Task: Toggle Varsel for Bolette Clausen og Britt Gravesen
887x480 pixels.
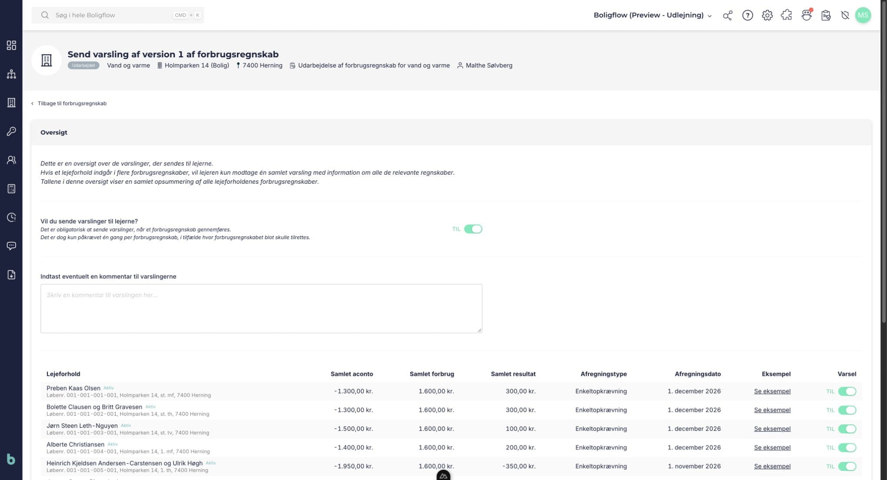Action: click(847, 410)
